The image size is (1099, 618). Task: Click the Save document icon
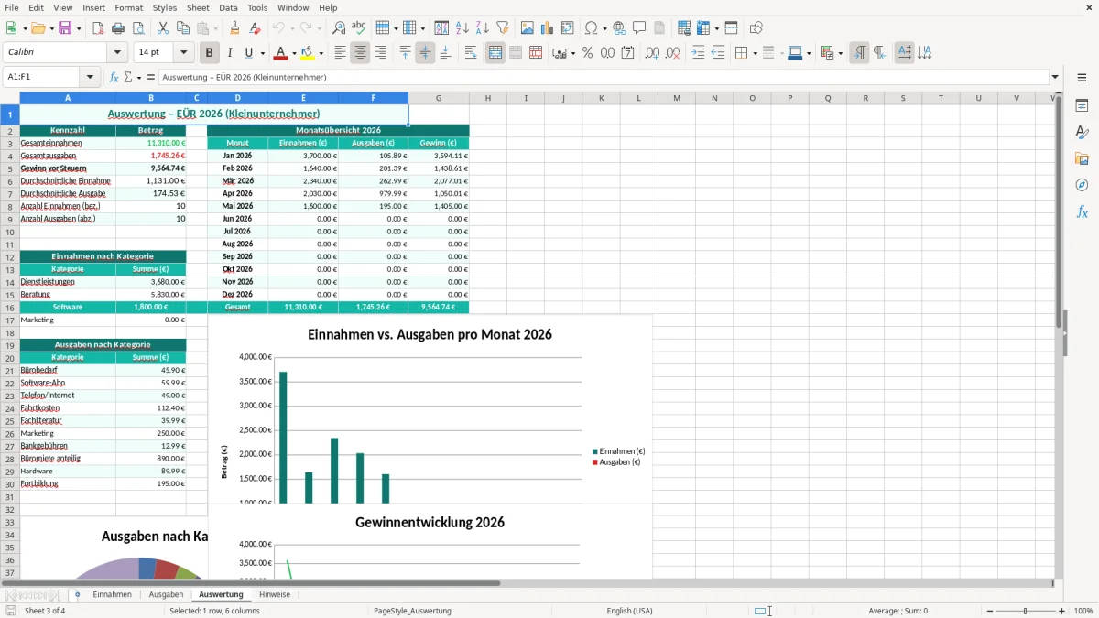click(65, 27)
